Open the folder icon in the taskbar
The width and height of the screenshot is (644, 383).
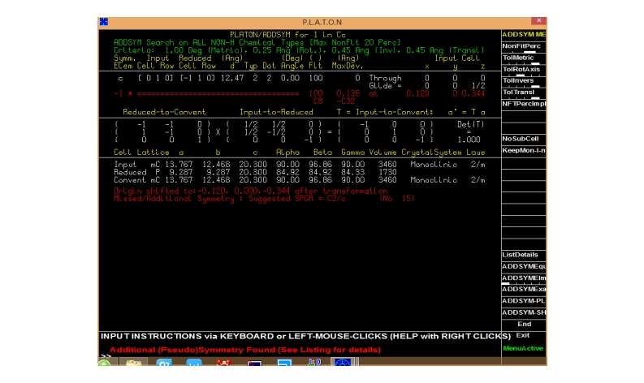(x=133, y=363)
